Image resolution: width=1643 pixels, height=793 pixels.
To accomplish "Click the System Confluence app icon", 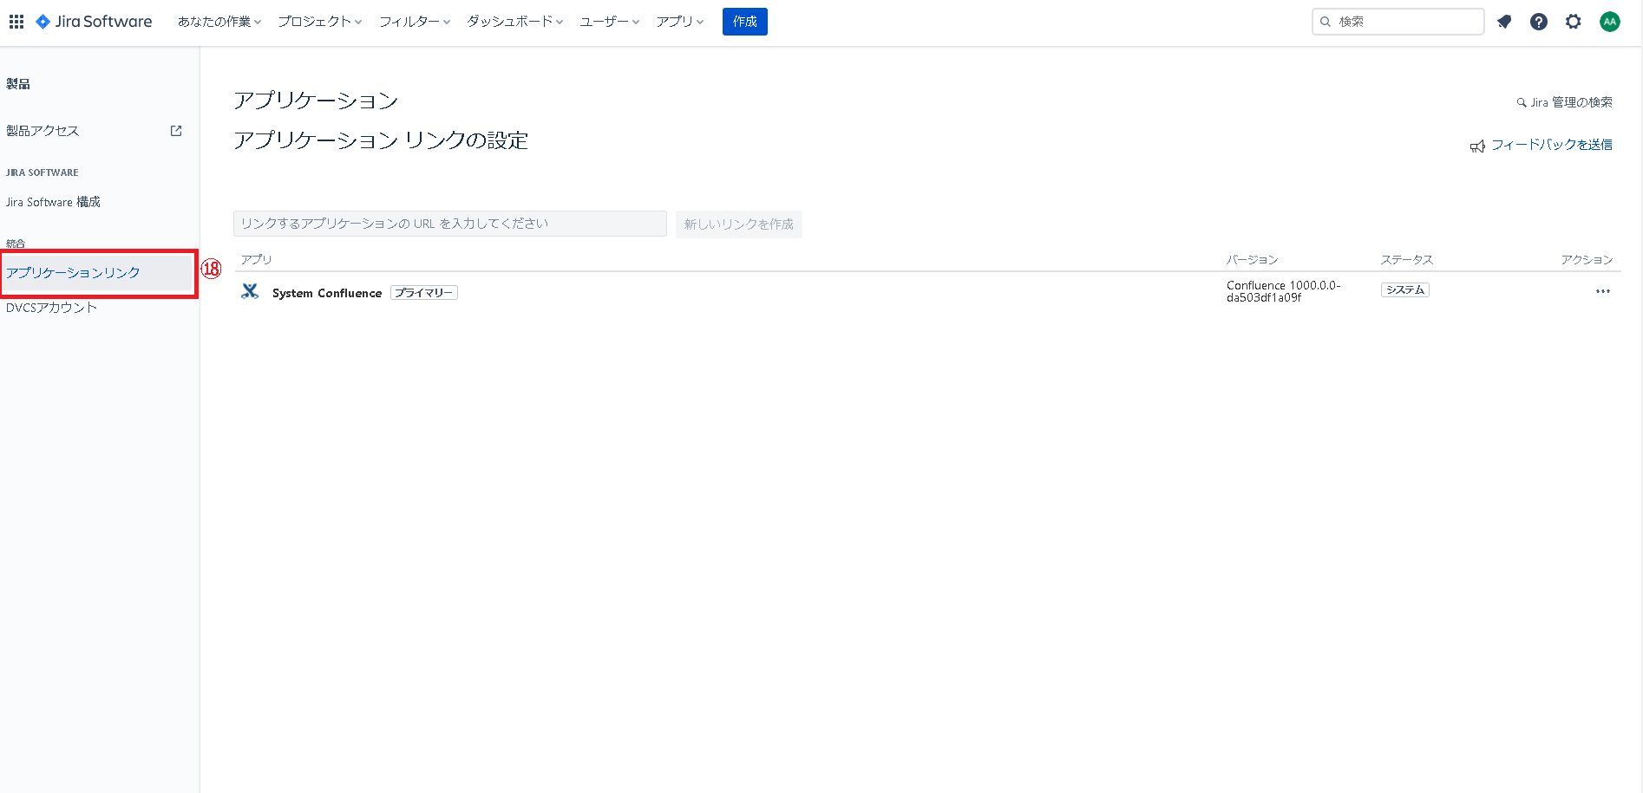I will [250, 292].
